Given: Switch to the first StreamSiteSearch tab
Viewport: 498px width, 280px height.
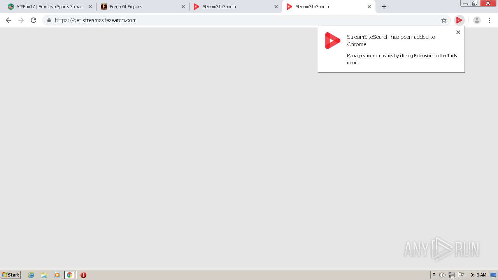Looking at the screenshot, I should click(x=235, y=7).
